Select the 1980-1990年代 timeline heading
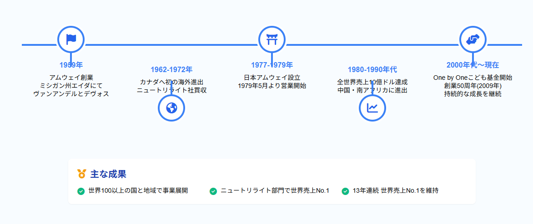Image resolution: width=533 pixels, height=224 pixels. tap(372, 69)
